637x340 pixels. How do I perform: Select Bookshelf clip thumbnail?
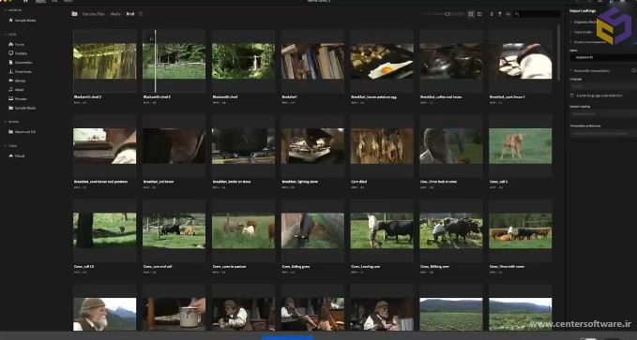[312, 61]
